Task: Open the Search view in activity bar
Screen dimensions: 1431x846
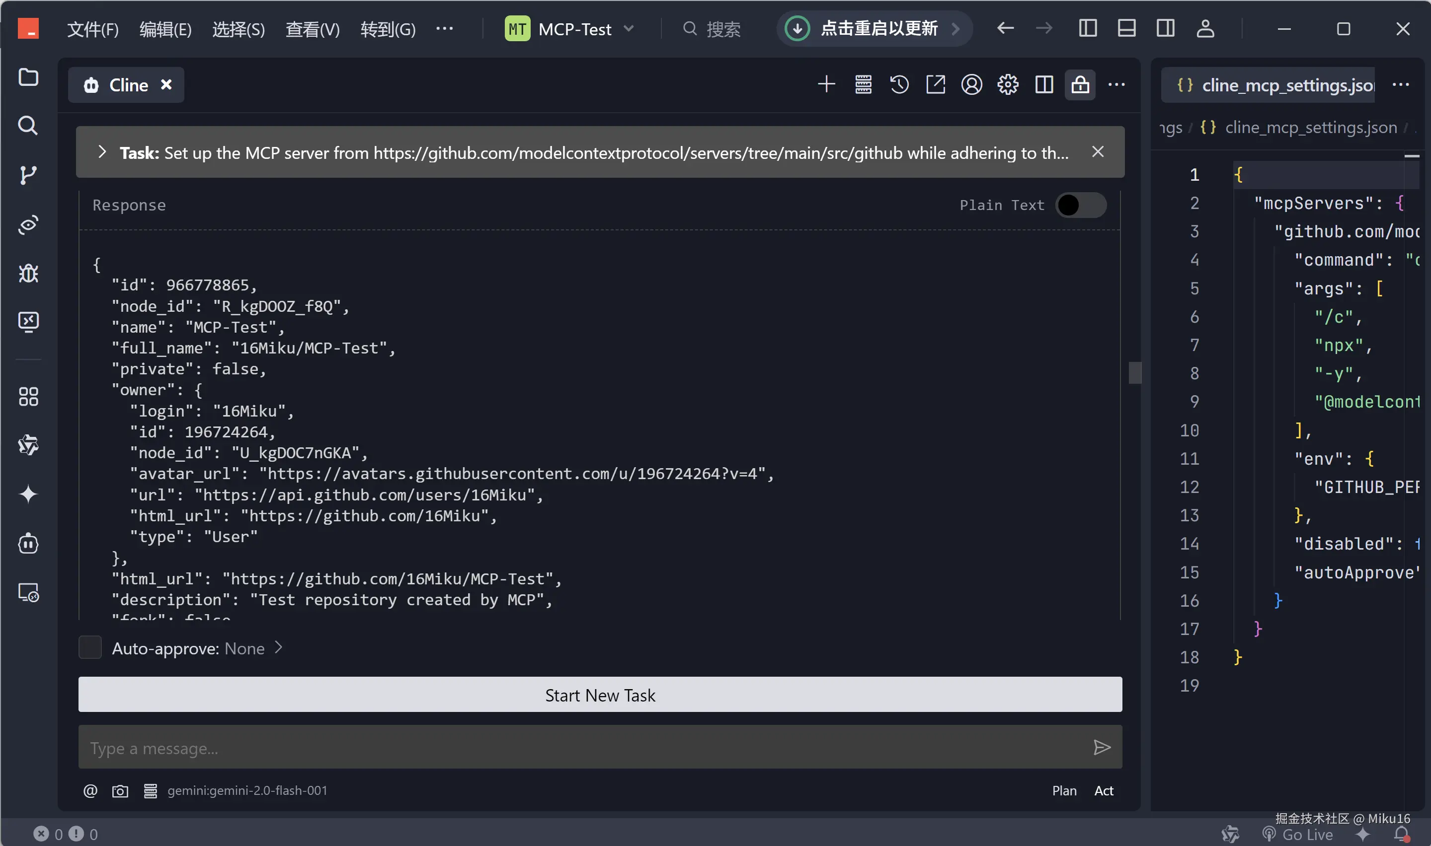Action: coord(28,126)
